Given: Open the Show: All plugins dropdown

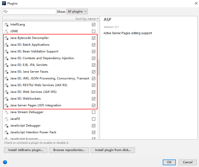Looking at the screenshot, I should tap(77, 11).
